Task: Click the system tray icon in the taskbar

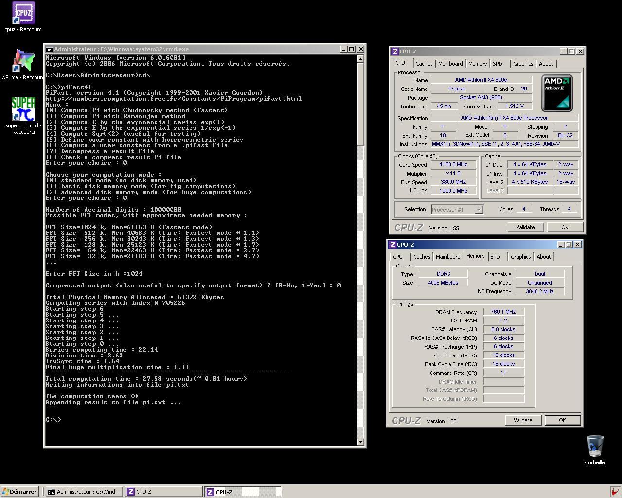Action: [615, 492]
